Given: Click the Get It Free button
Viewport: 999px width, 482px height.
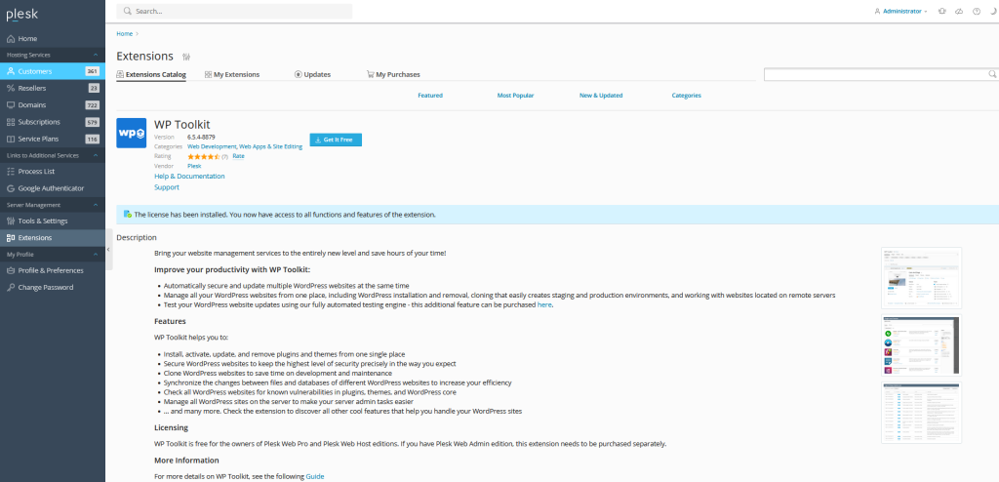Looking at the screenshot, I should pyautogui.click(x=336, y=141).
